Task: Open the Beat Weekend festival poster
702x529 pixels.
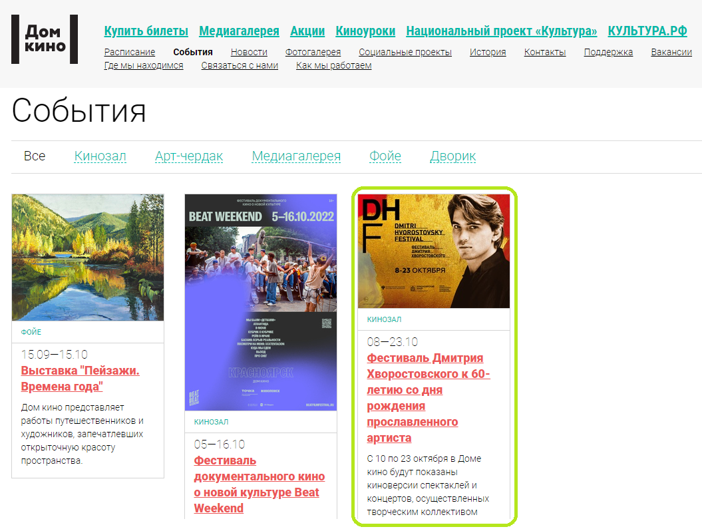Action: 261,302
